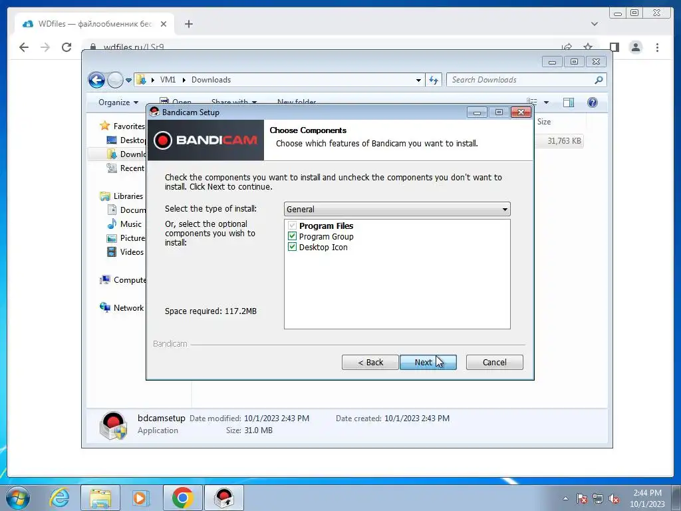Viewport: 681px width, 511px height.
Task: Click the Bandicam Setup title bar icon
Action: click(154, 112)
